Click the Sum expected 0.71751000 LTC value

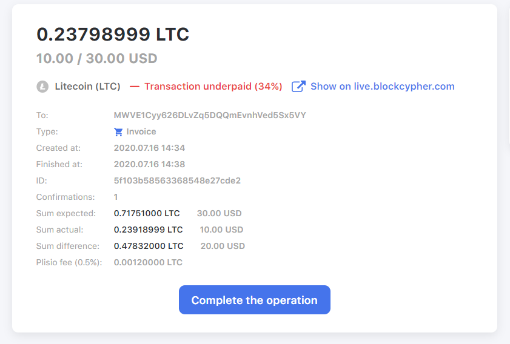click(147, 213)
